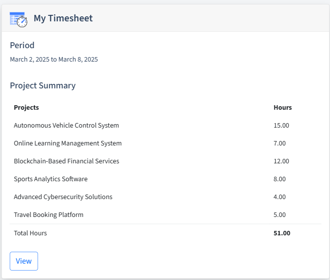The image size is (330, 280).
Task: Click the 12.00 hours value
Action: coord(281,161)
